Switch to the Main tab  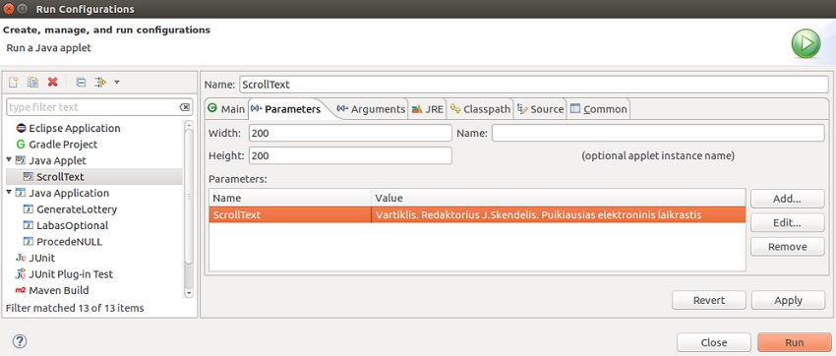[x=226, y=109]
